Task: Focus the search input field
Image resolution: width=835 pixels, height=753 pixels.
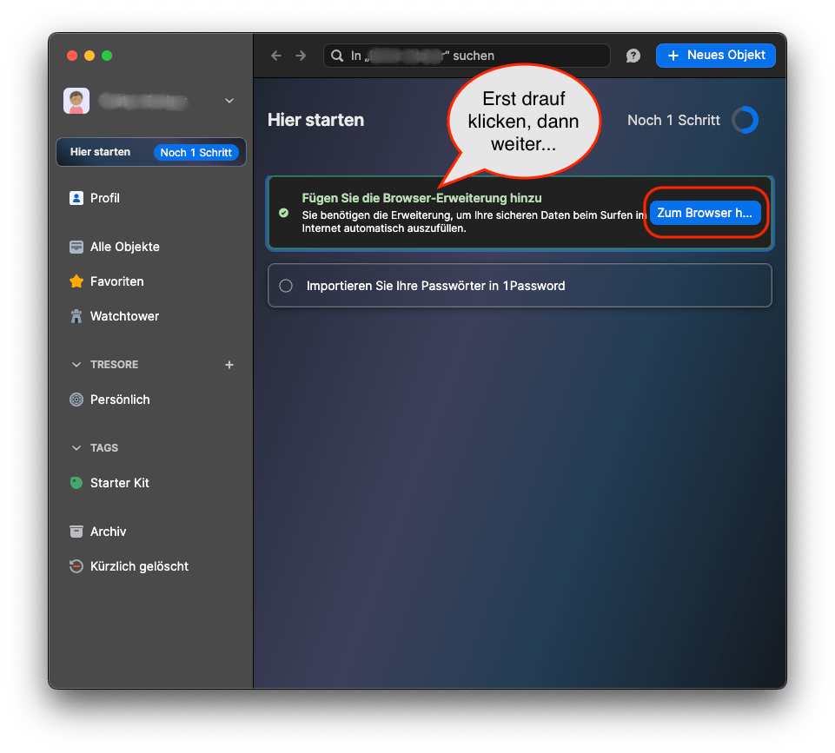Action: pyautogui.click(x=467, y=56)
